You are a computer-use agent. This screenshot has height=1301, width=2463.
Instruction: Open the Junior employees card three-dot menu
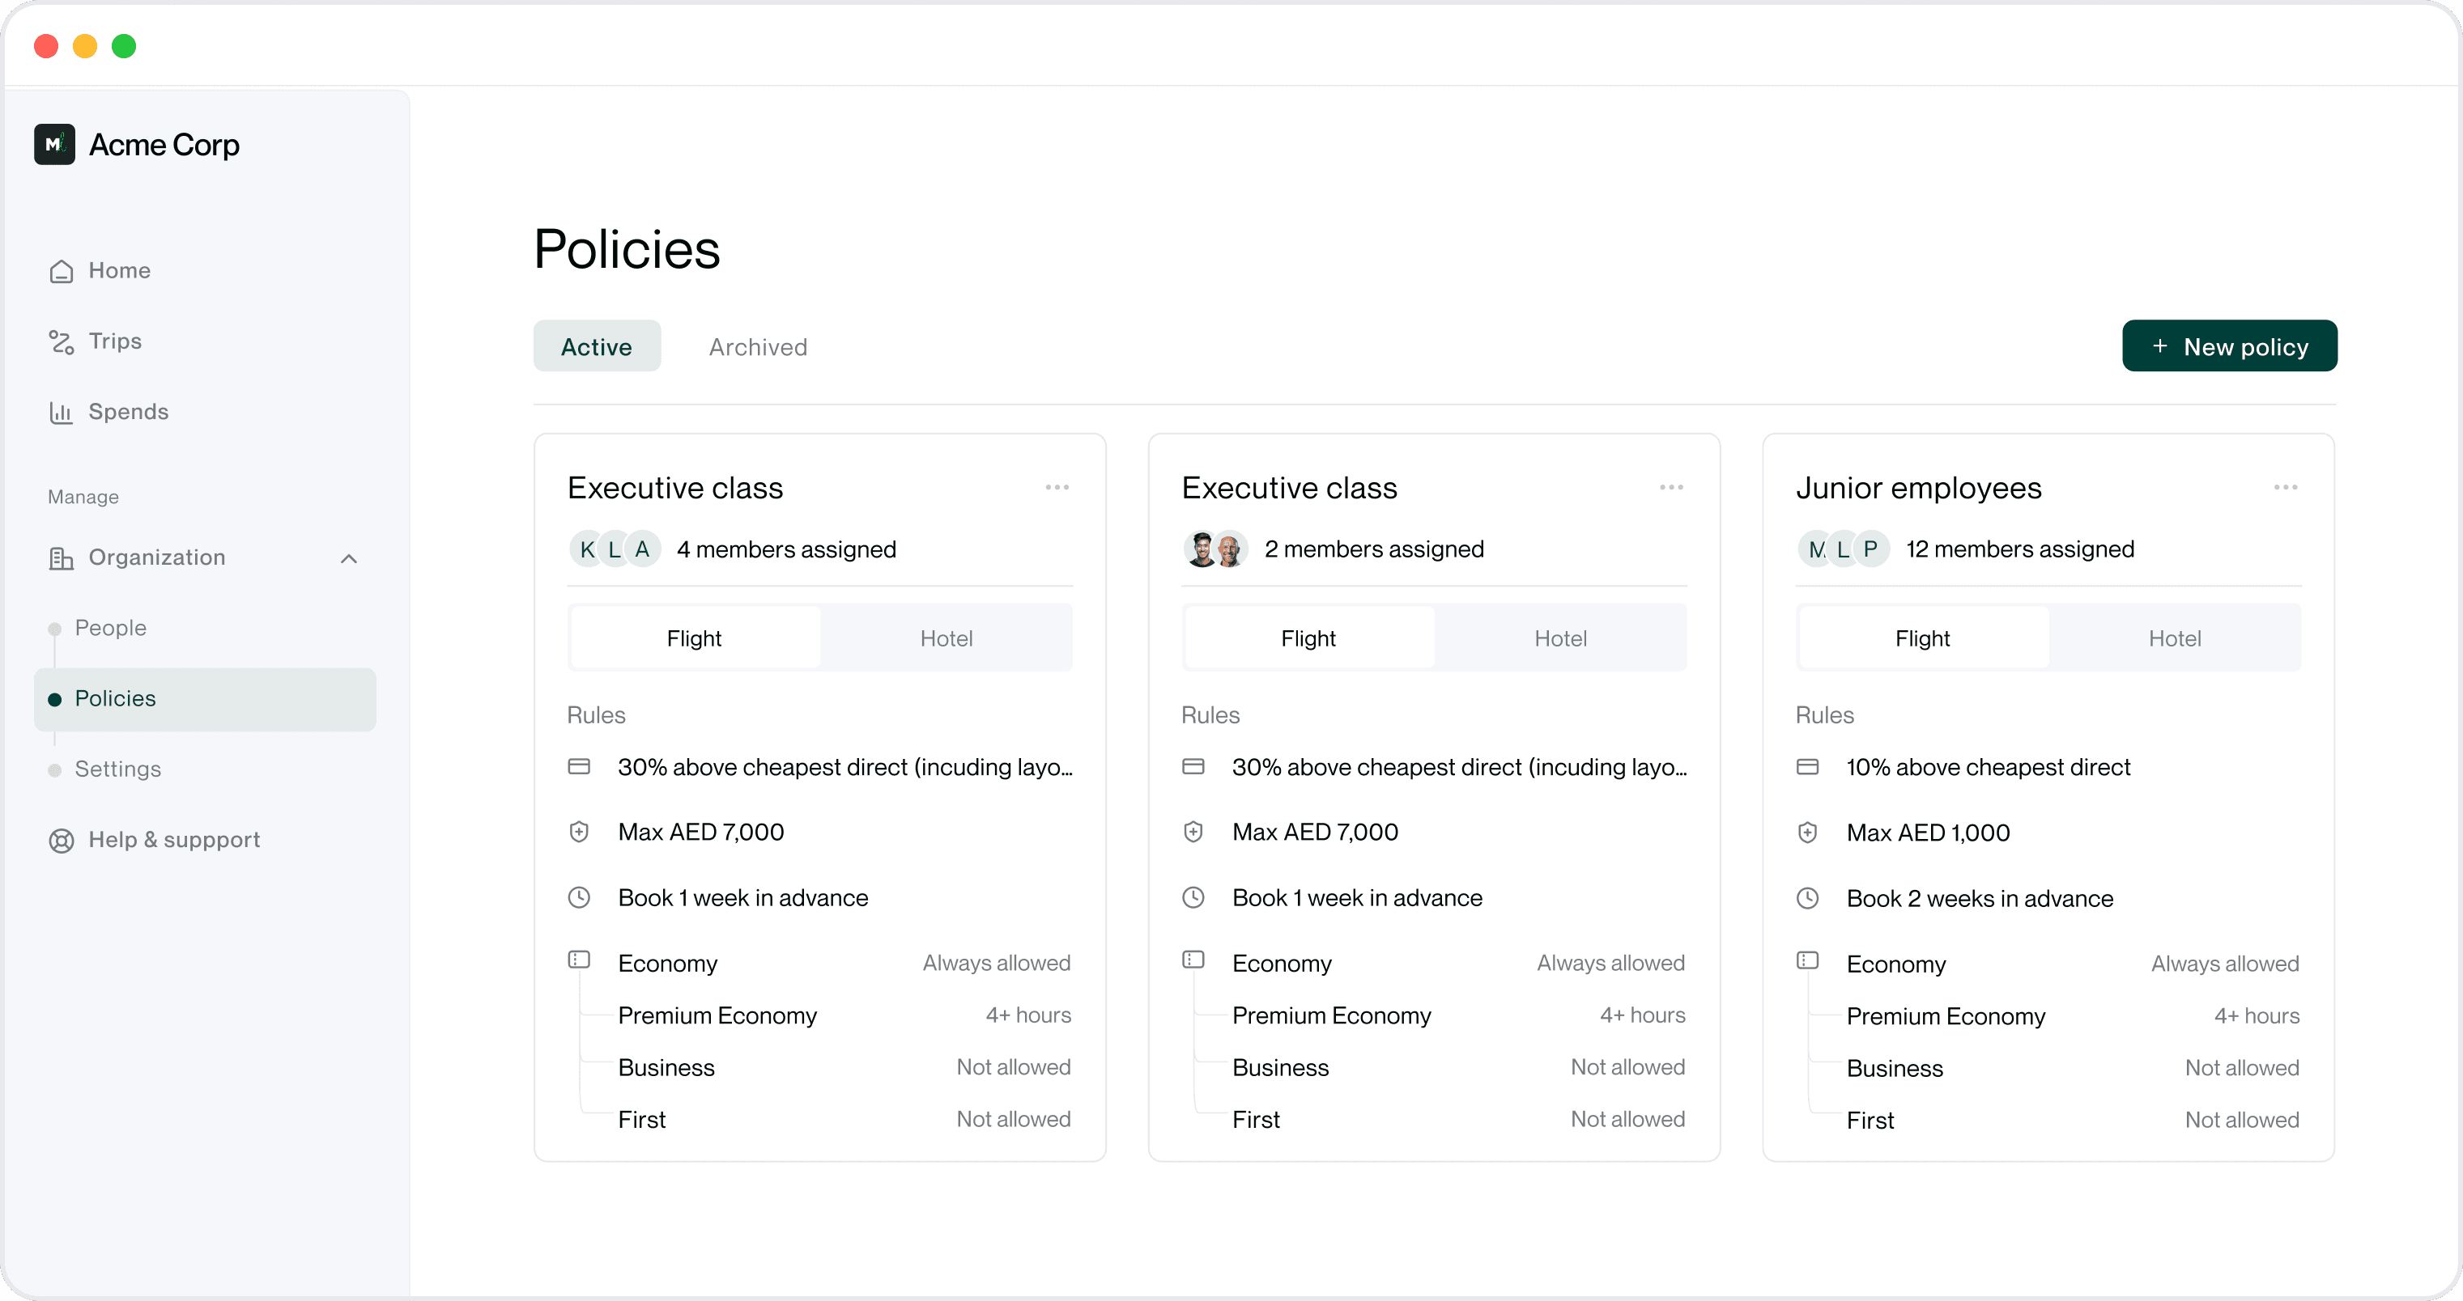2285,487
